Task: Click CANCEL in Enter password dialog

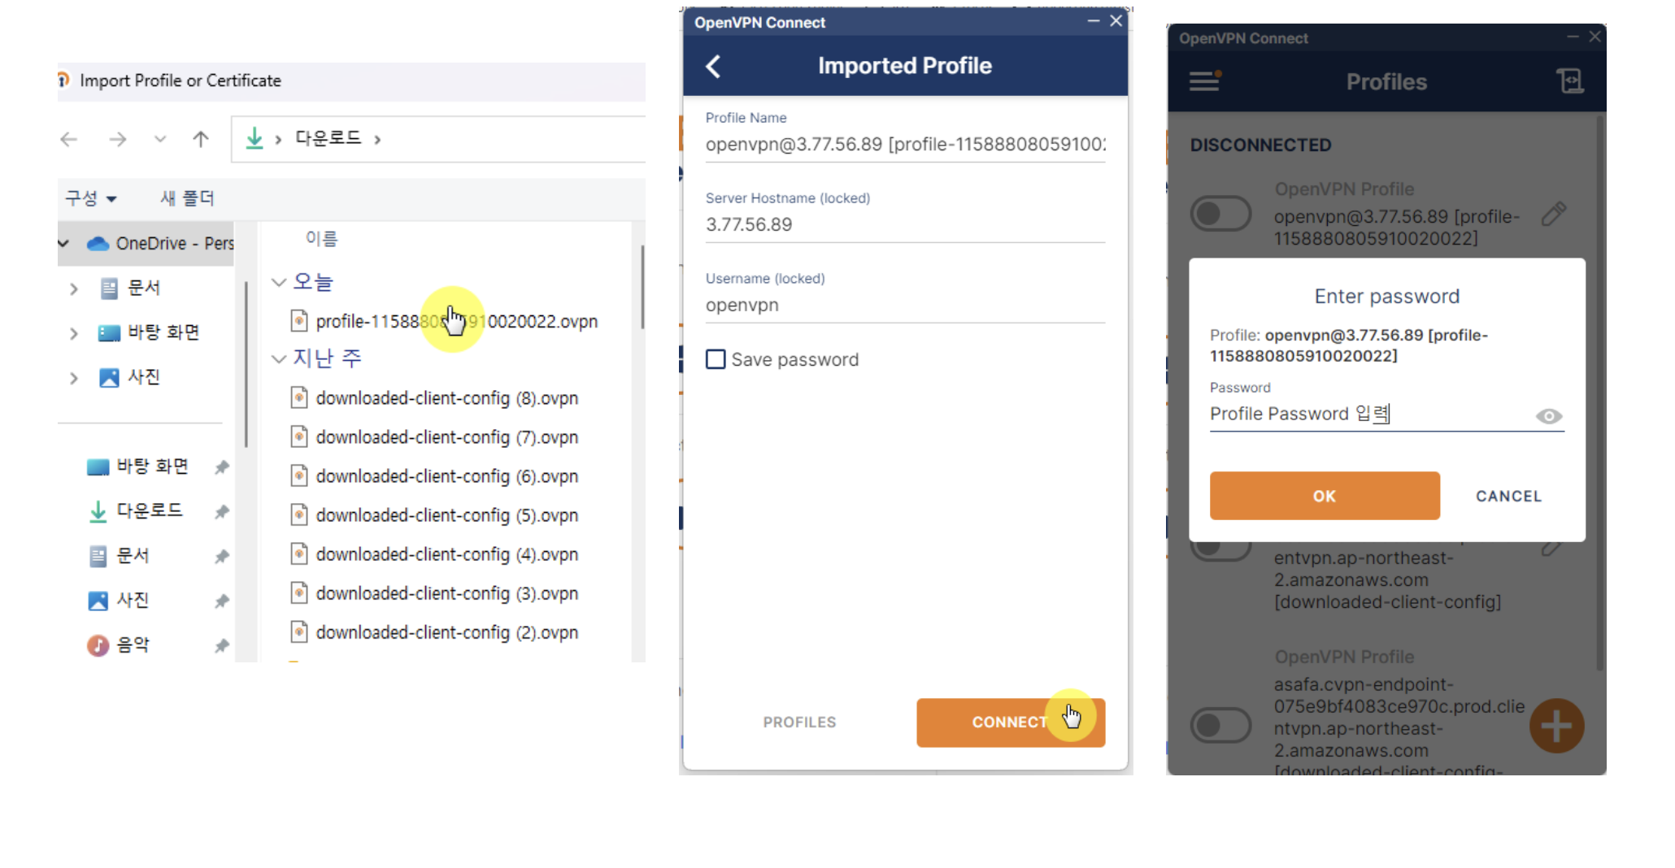Action: point(1509,497)
